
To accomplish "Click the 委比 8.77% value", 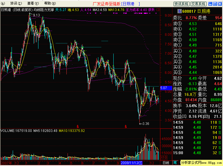I will pos(191,18).
